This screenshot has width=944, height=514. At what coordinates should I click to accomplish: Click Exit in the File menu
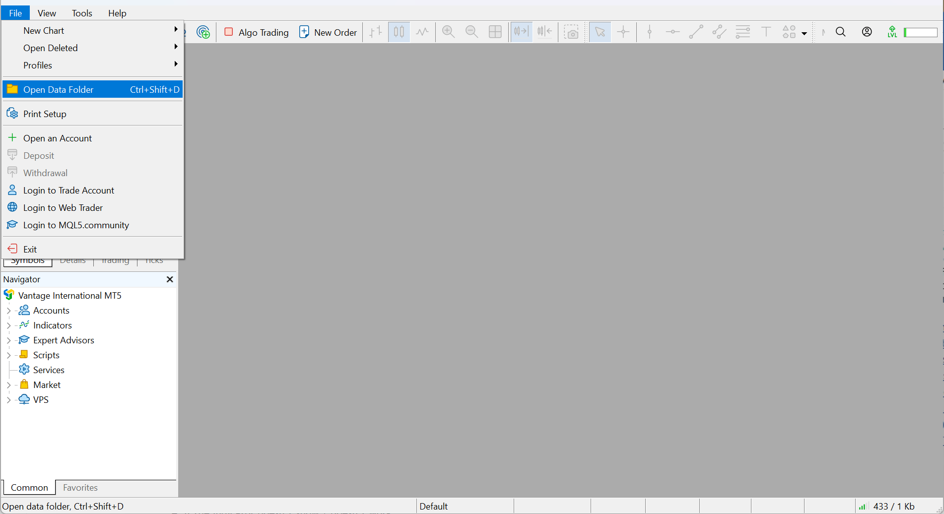coord(93,250)
